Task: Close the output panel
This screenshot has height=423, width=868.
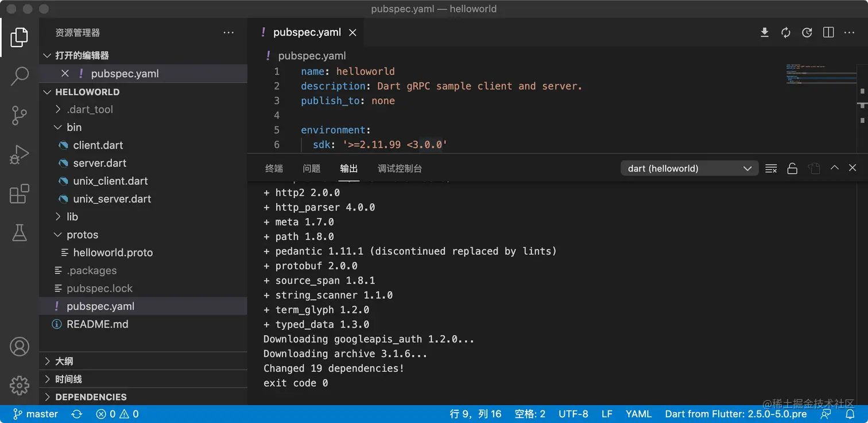Action: (852, 168)
